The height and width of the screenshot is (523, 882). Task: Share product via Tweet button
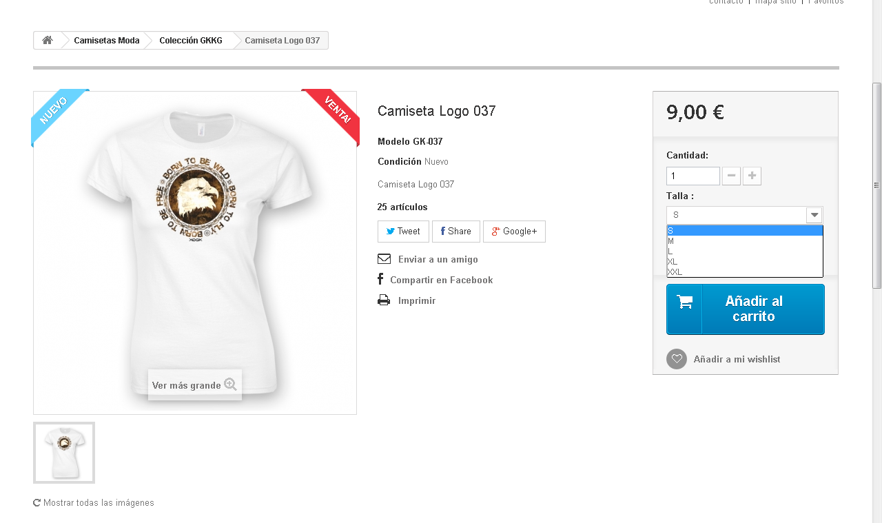(403, 232)
